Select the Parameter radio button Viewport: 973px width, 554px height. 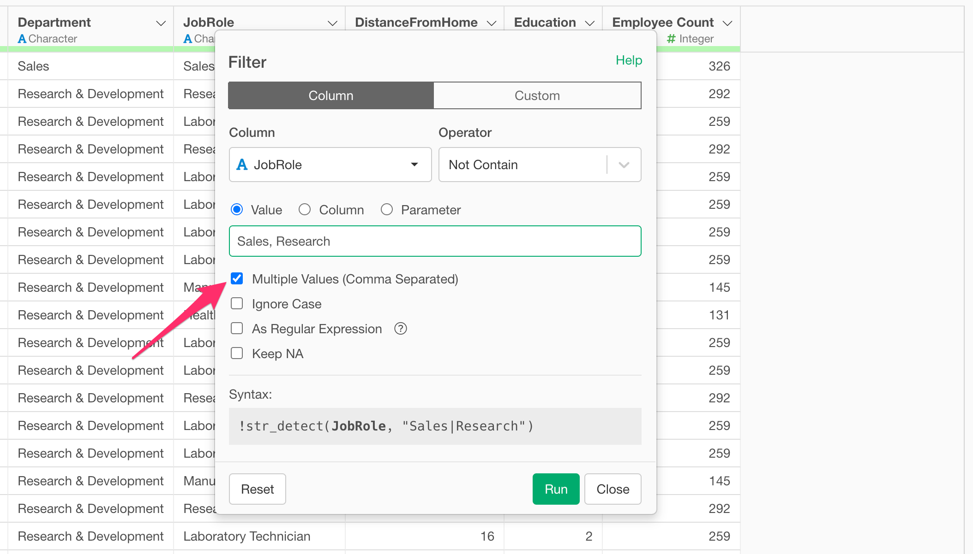[x=387, y=210]
